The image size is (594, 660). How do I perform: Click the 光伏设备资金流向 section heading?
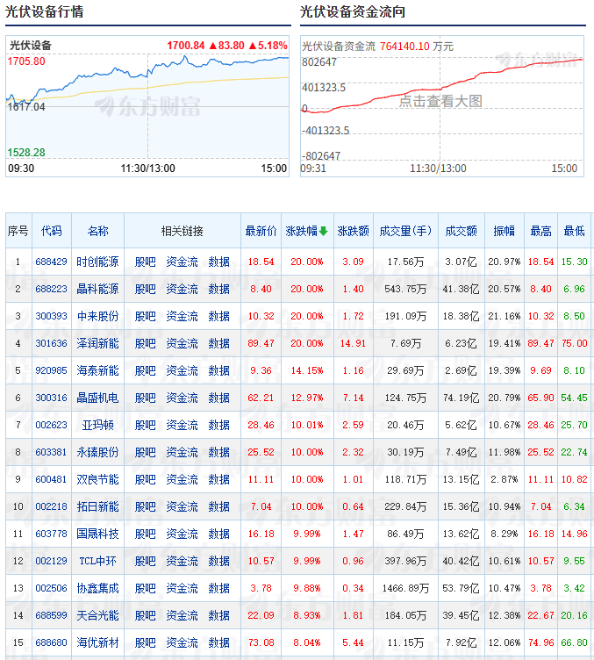pos(353,11)
